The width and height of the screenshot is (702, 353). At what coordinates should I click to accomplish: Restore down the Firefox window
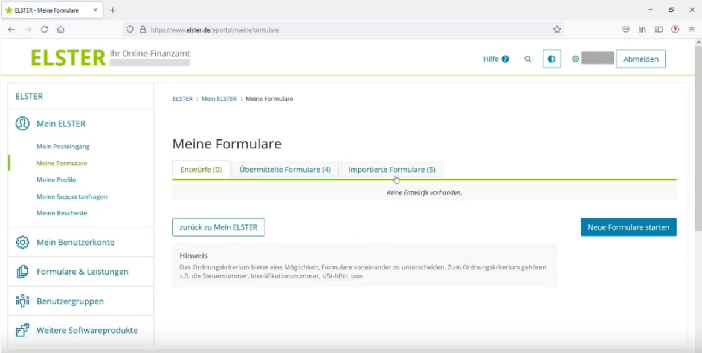(671, 10)
